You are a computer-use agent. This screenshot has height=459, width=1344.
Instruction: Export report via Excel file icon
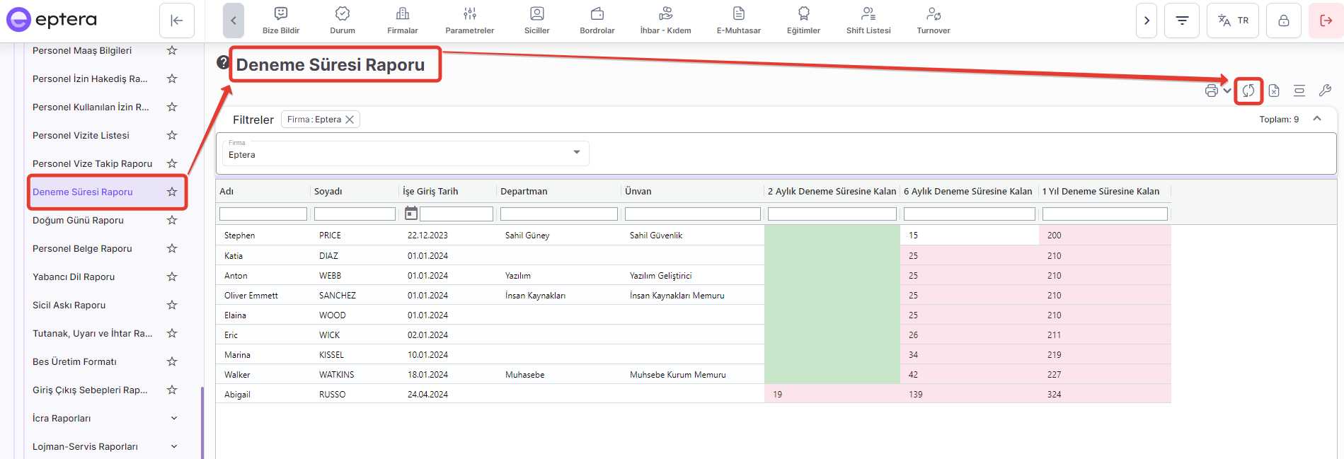tap(1274, 91)
